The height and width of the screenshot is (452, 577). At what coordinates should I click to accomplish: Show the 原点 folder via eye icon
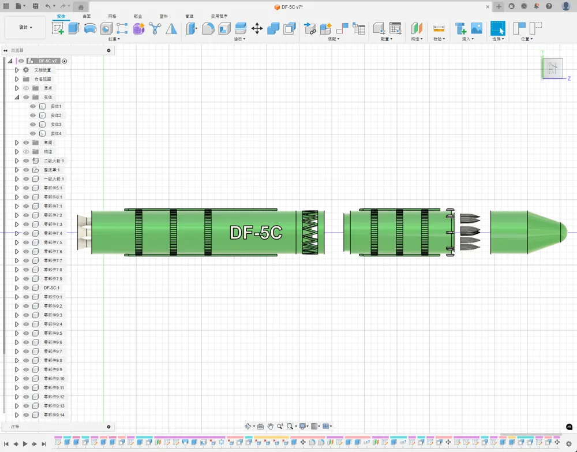pyautogui.click(x=26, y=88)
